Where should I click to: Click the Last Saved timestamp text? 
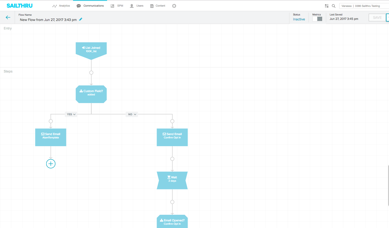pyautogui.click(x=344, y=19)
